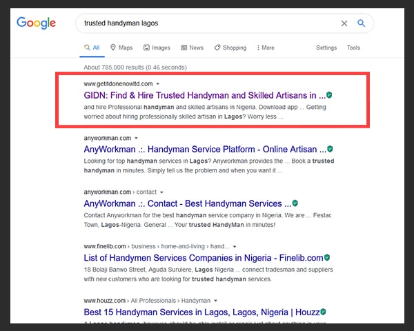
Task: Click shield badge beside Finelib.com result title
Action: pos(327,257)
